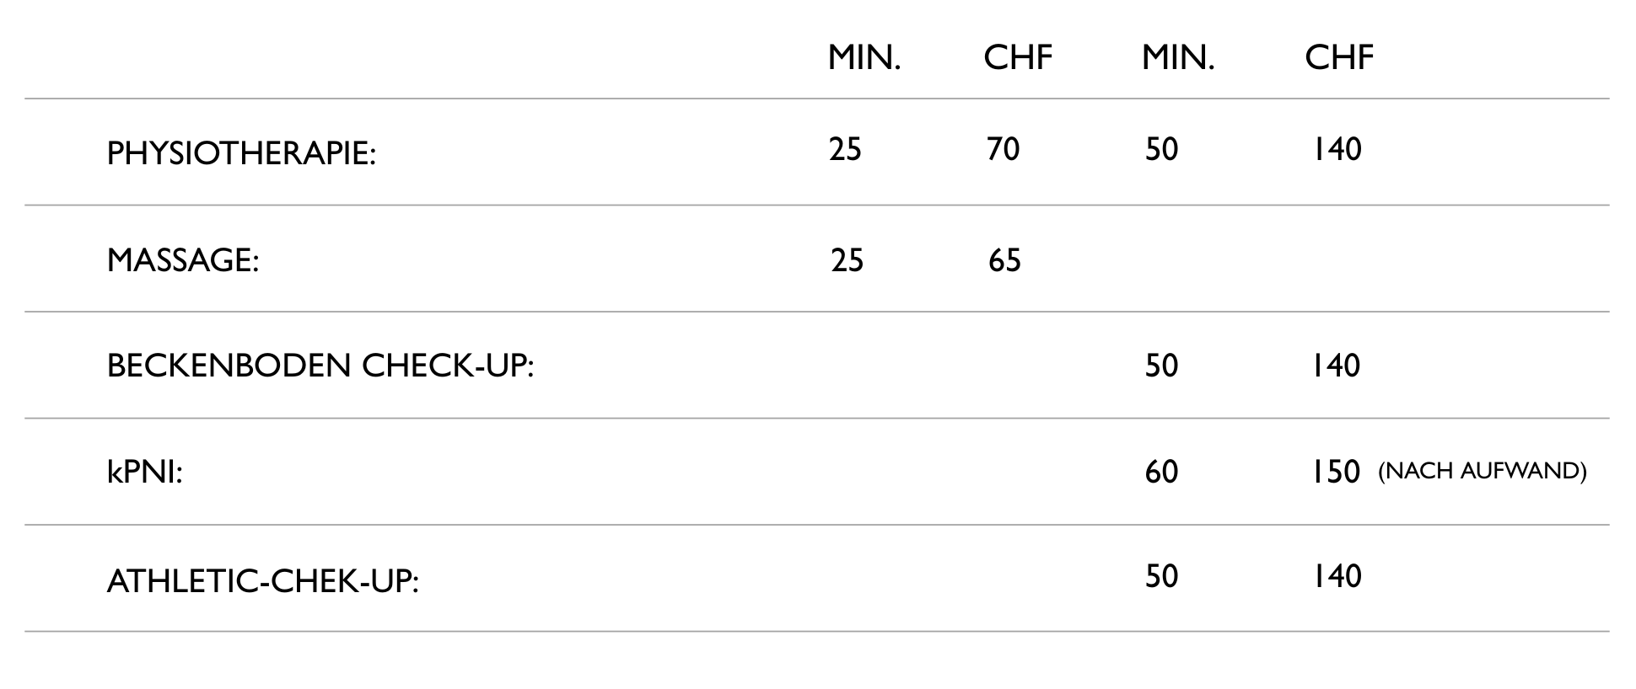Click the first MIN. column header
This screenshot has width=1636, height=689.
point(864,57)
